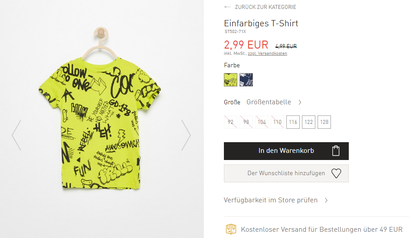Click the heart wishlist icon
This screenshot has width=409, height=238.
click(336, 173)
